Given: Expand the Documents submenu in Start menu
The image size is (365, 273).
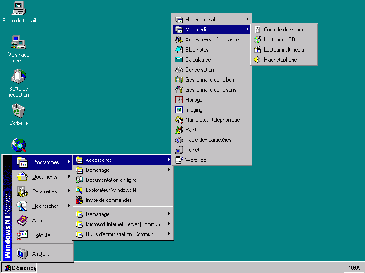Looking at the screenshot, I should [69, 177].
